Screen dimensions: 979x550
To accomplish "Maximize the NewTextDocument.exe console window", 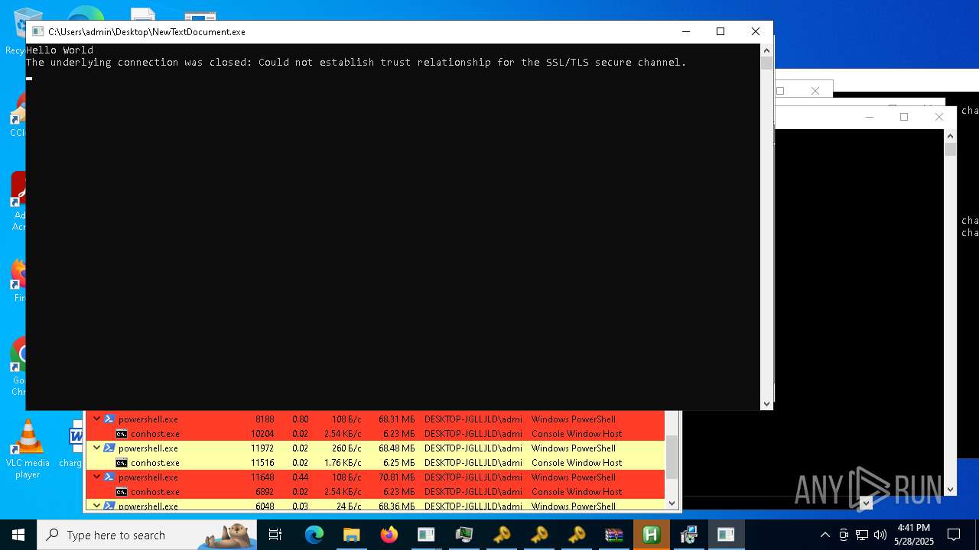I will [720, 31].
